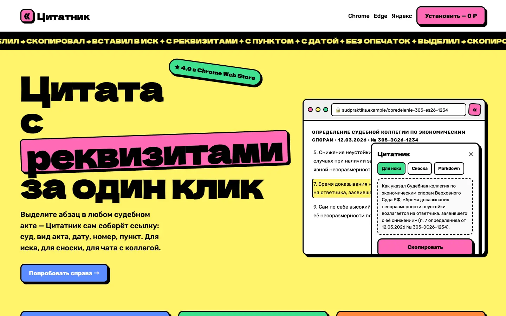The width and height of the screenshot is (506, 316).
Task: Click the ОПРЕДЕЛЕНИЕ СУДЕБНОЙ КОЛЛЕГИИ document heading
Action: click(x=389, y=136)
